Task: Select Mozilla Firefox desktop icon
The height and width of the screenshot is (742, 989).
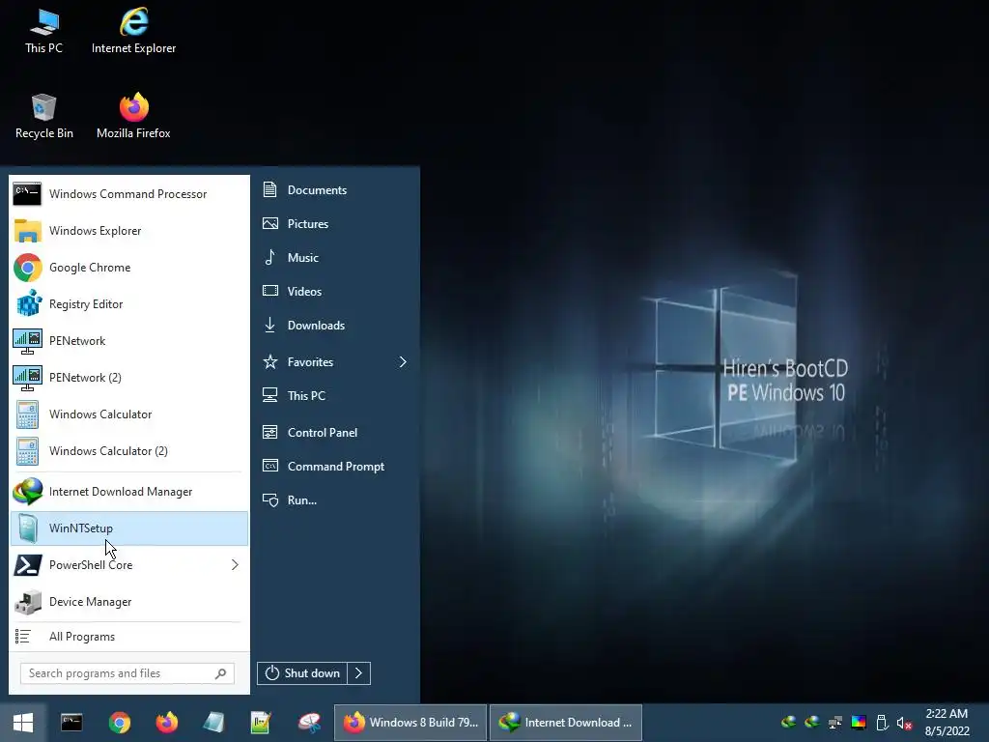Action: 133,117
